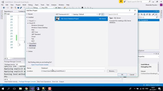Open Windows Start menu
The width and height of the screenshot is (163, 91).
[3, 89]
